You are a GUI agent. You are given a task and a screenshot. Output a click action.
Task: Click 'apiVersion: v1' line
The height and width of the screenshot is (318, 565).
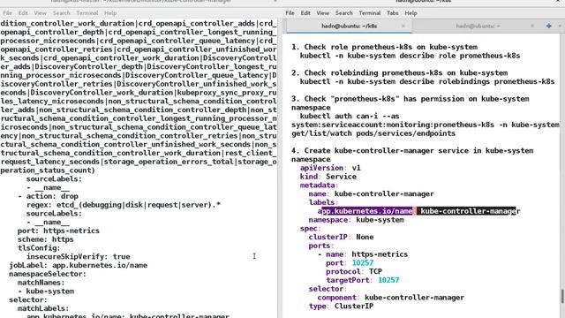[x=330, y=168]
